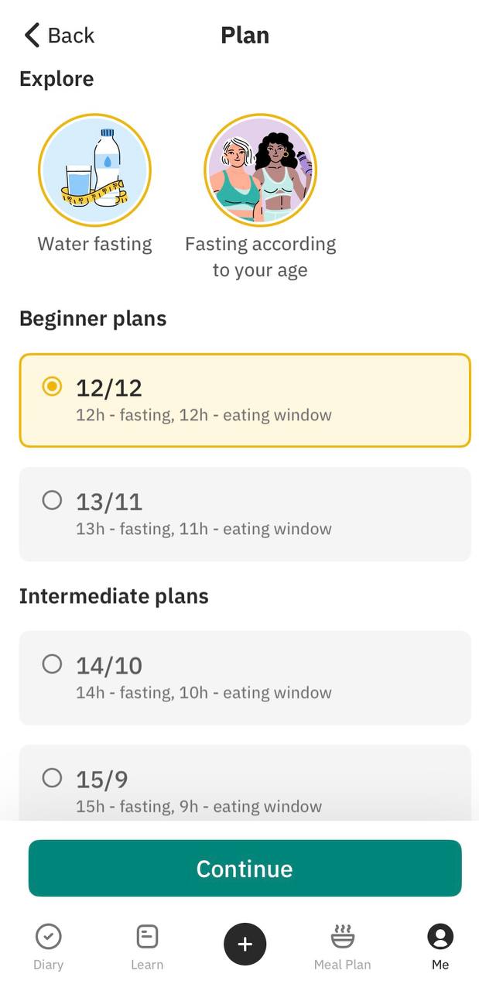The height and width of the screenshot is (991, 479).
Task: Tap the Water fasting caption text
Action: tap(94, 244)
